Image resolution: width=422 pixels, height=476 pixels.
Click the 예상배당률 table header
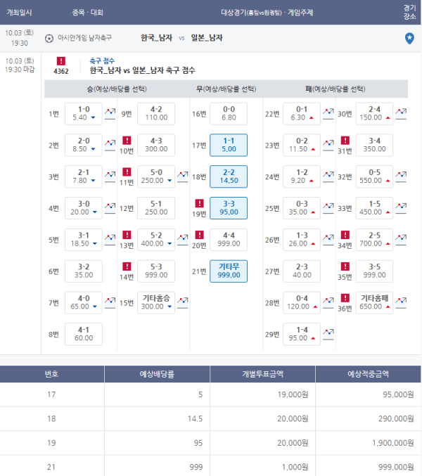(157, 374)
